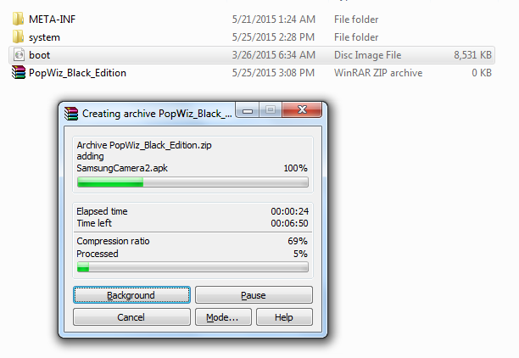The height and width of the screenshot is (358, 519).
Task: Open Help for archiving dialog
Action: coord(284,317)
